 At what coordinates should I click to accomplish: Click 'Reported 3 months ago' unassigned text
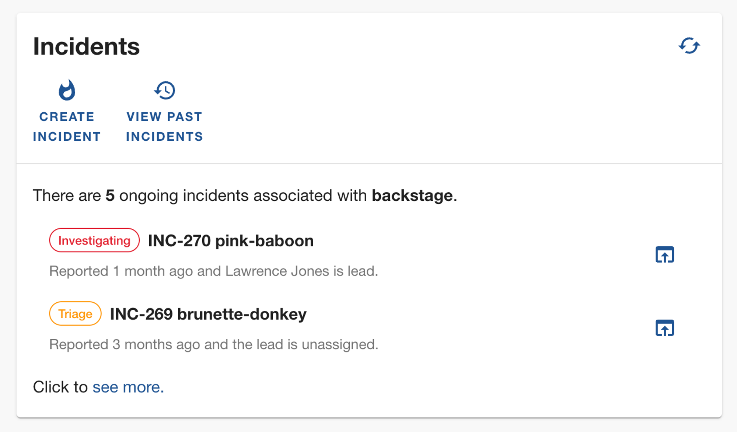pos(214,344)
